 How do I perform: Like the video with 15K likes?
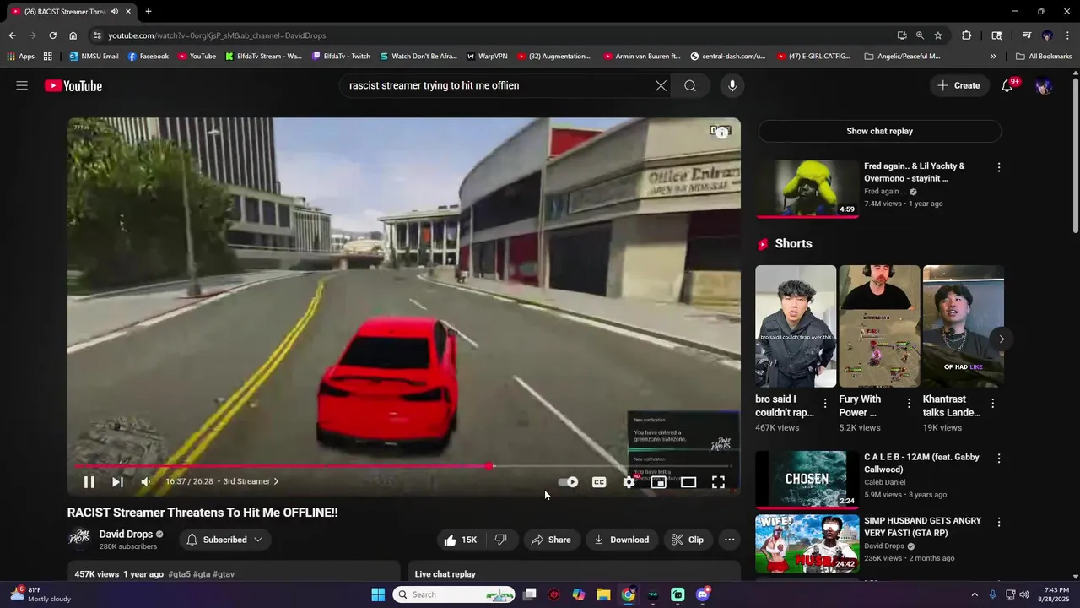461,540
